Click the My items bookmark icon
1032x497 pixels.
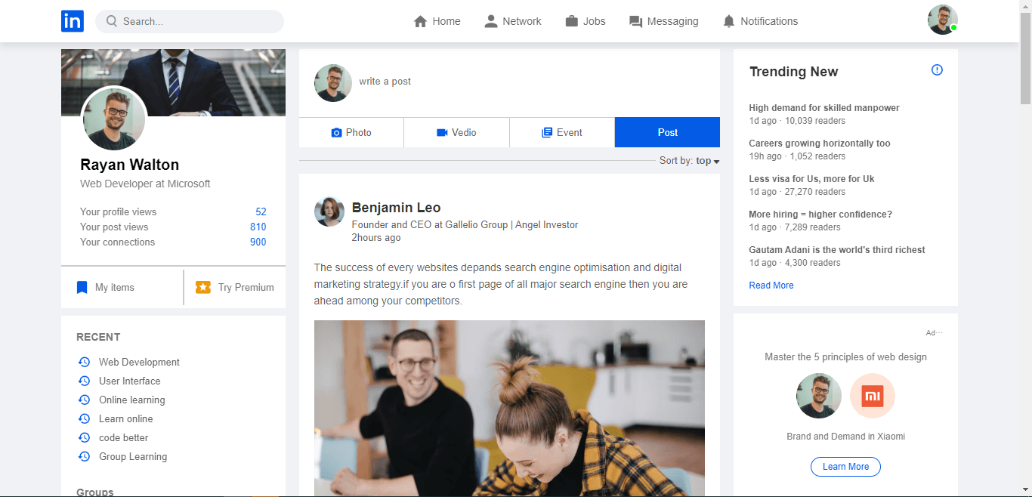(x=82, y=286)
